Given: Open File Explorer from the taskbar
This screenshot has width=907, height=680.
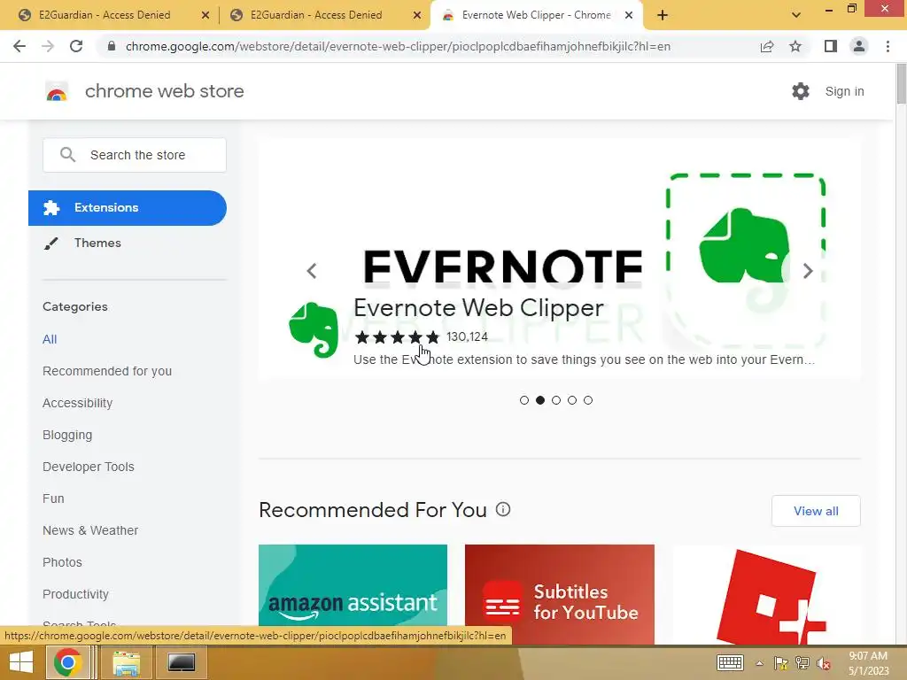Looking at the screenshot, I should click(126, 662).
